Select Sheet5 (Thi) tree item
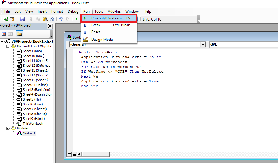 [31, 99]
